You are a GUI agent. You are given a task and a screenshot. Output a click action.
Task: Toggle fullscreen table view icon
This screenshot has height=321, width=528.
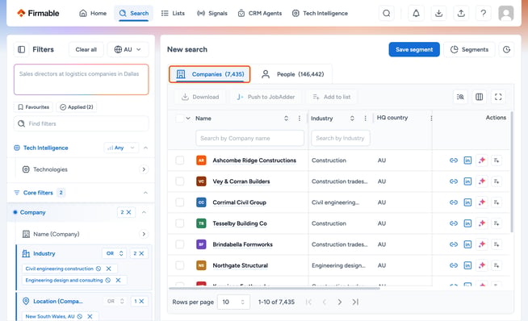pyautogui.click(x=498, y=97)
